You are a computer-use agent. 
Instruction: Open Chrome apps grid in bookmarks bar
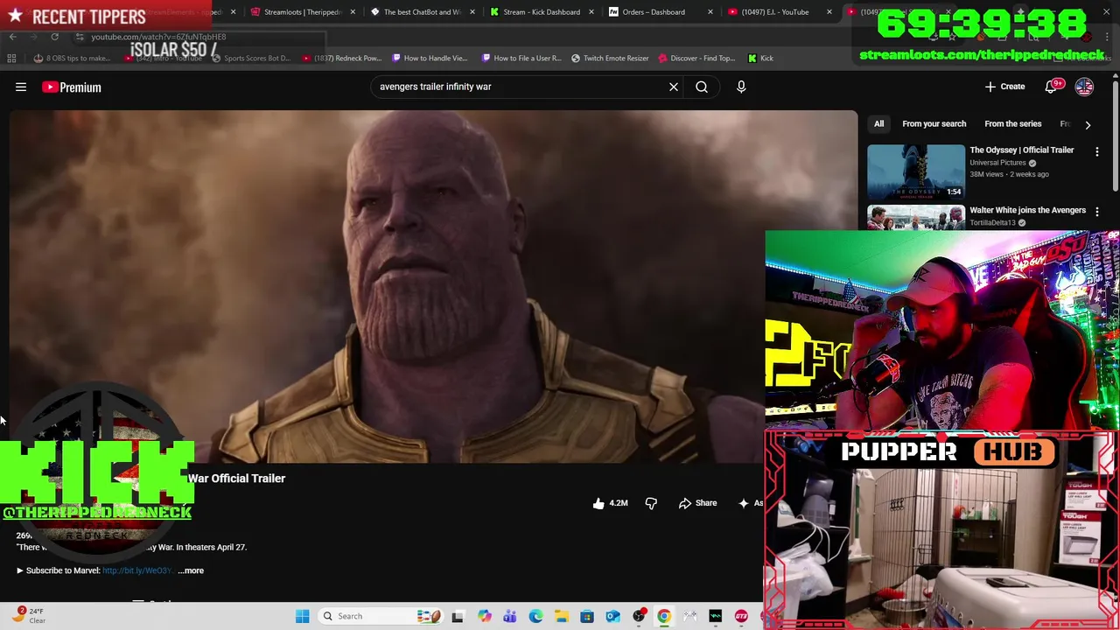[11, 58]
